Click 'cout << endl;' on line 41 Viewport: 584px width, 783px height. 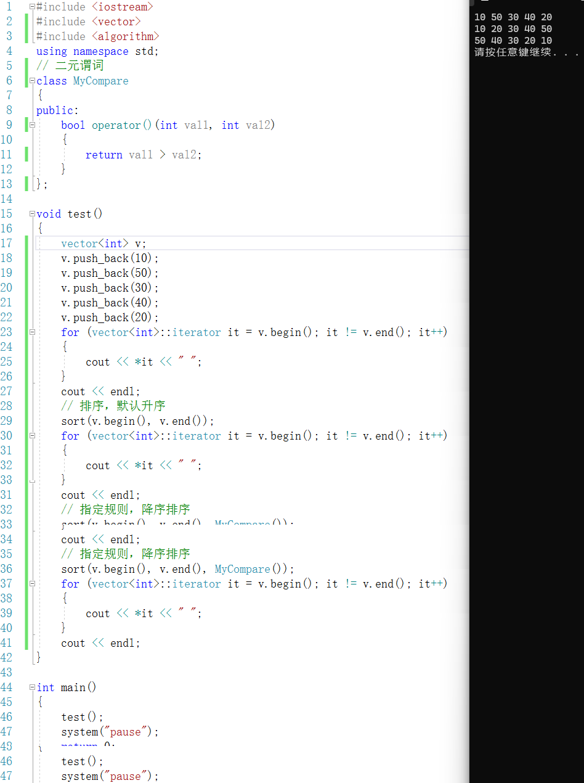100,643
